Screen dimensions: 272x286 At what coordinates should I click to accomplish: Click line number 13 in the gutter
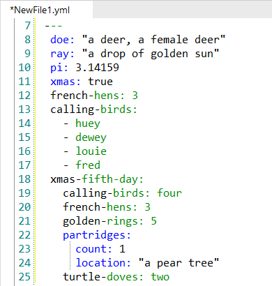click(24, 110)
